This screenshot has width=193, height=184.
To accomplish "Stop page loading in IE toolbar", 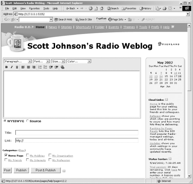I will 90,9.
